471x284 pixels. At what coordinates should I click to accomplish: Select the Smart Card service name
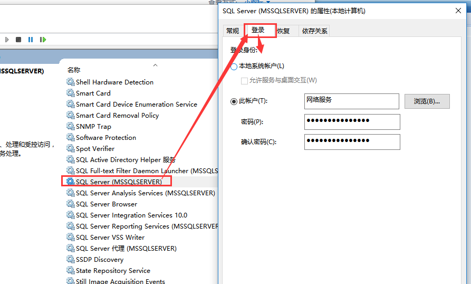tap(93, 93)
